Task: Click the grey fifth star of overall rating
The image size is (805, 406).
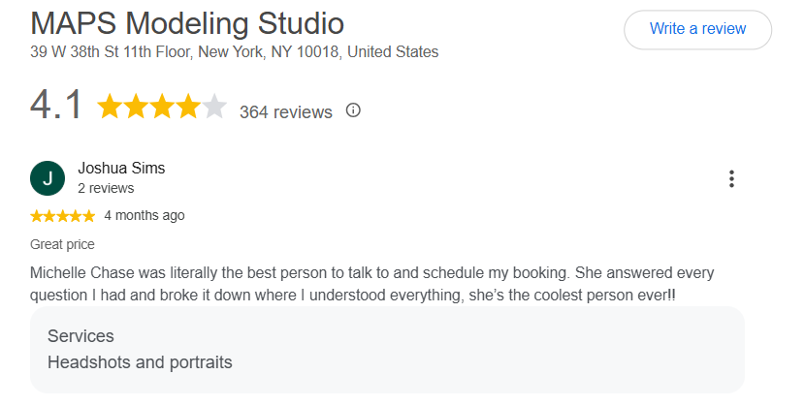Action: tap(214, 107)
